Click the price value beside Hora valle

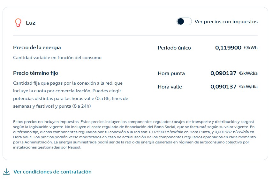[x=223, y=87]
